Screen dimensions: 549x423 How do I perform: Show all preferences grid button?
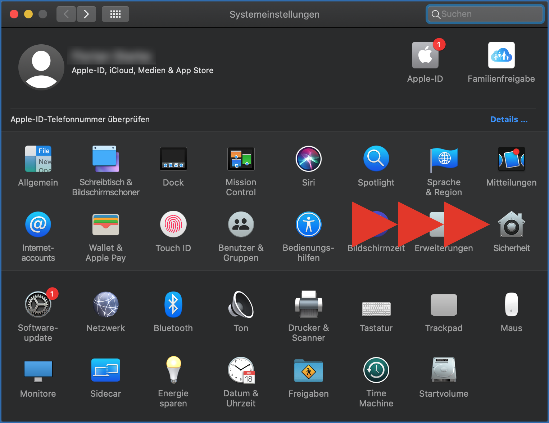[x=115, y=14]
